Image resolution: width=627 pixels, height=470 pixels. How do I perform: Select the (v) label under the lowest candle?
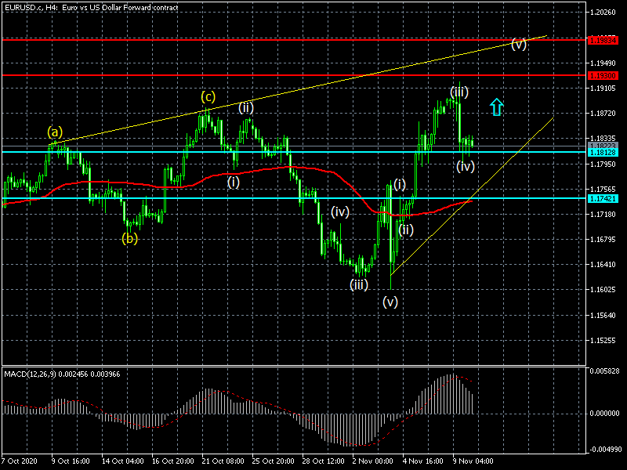click(x=390, y=302)
